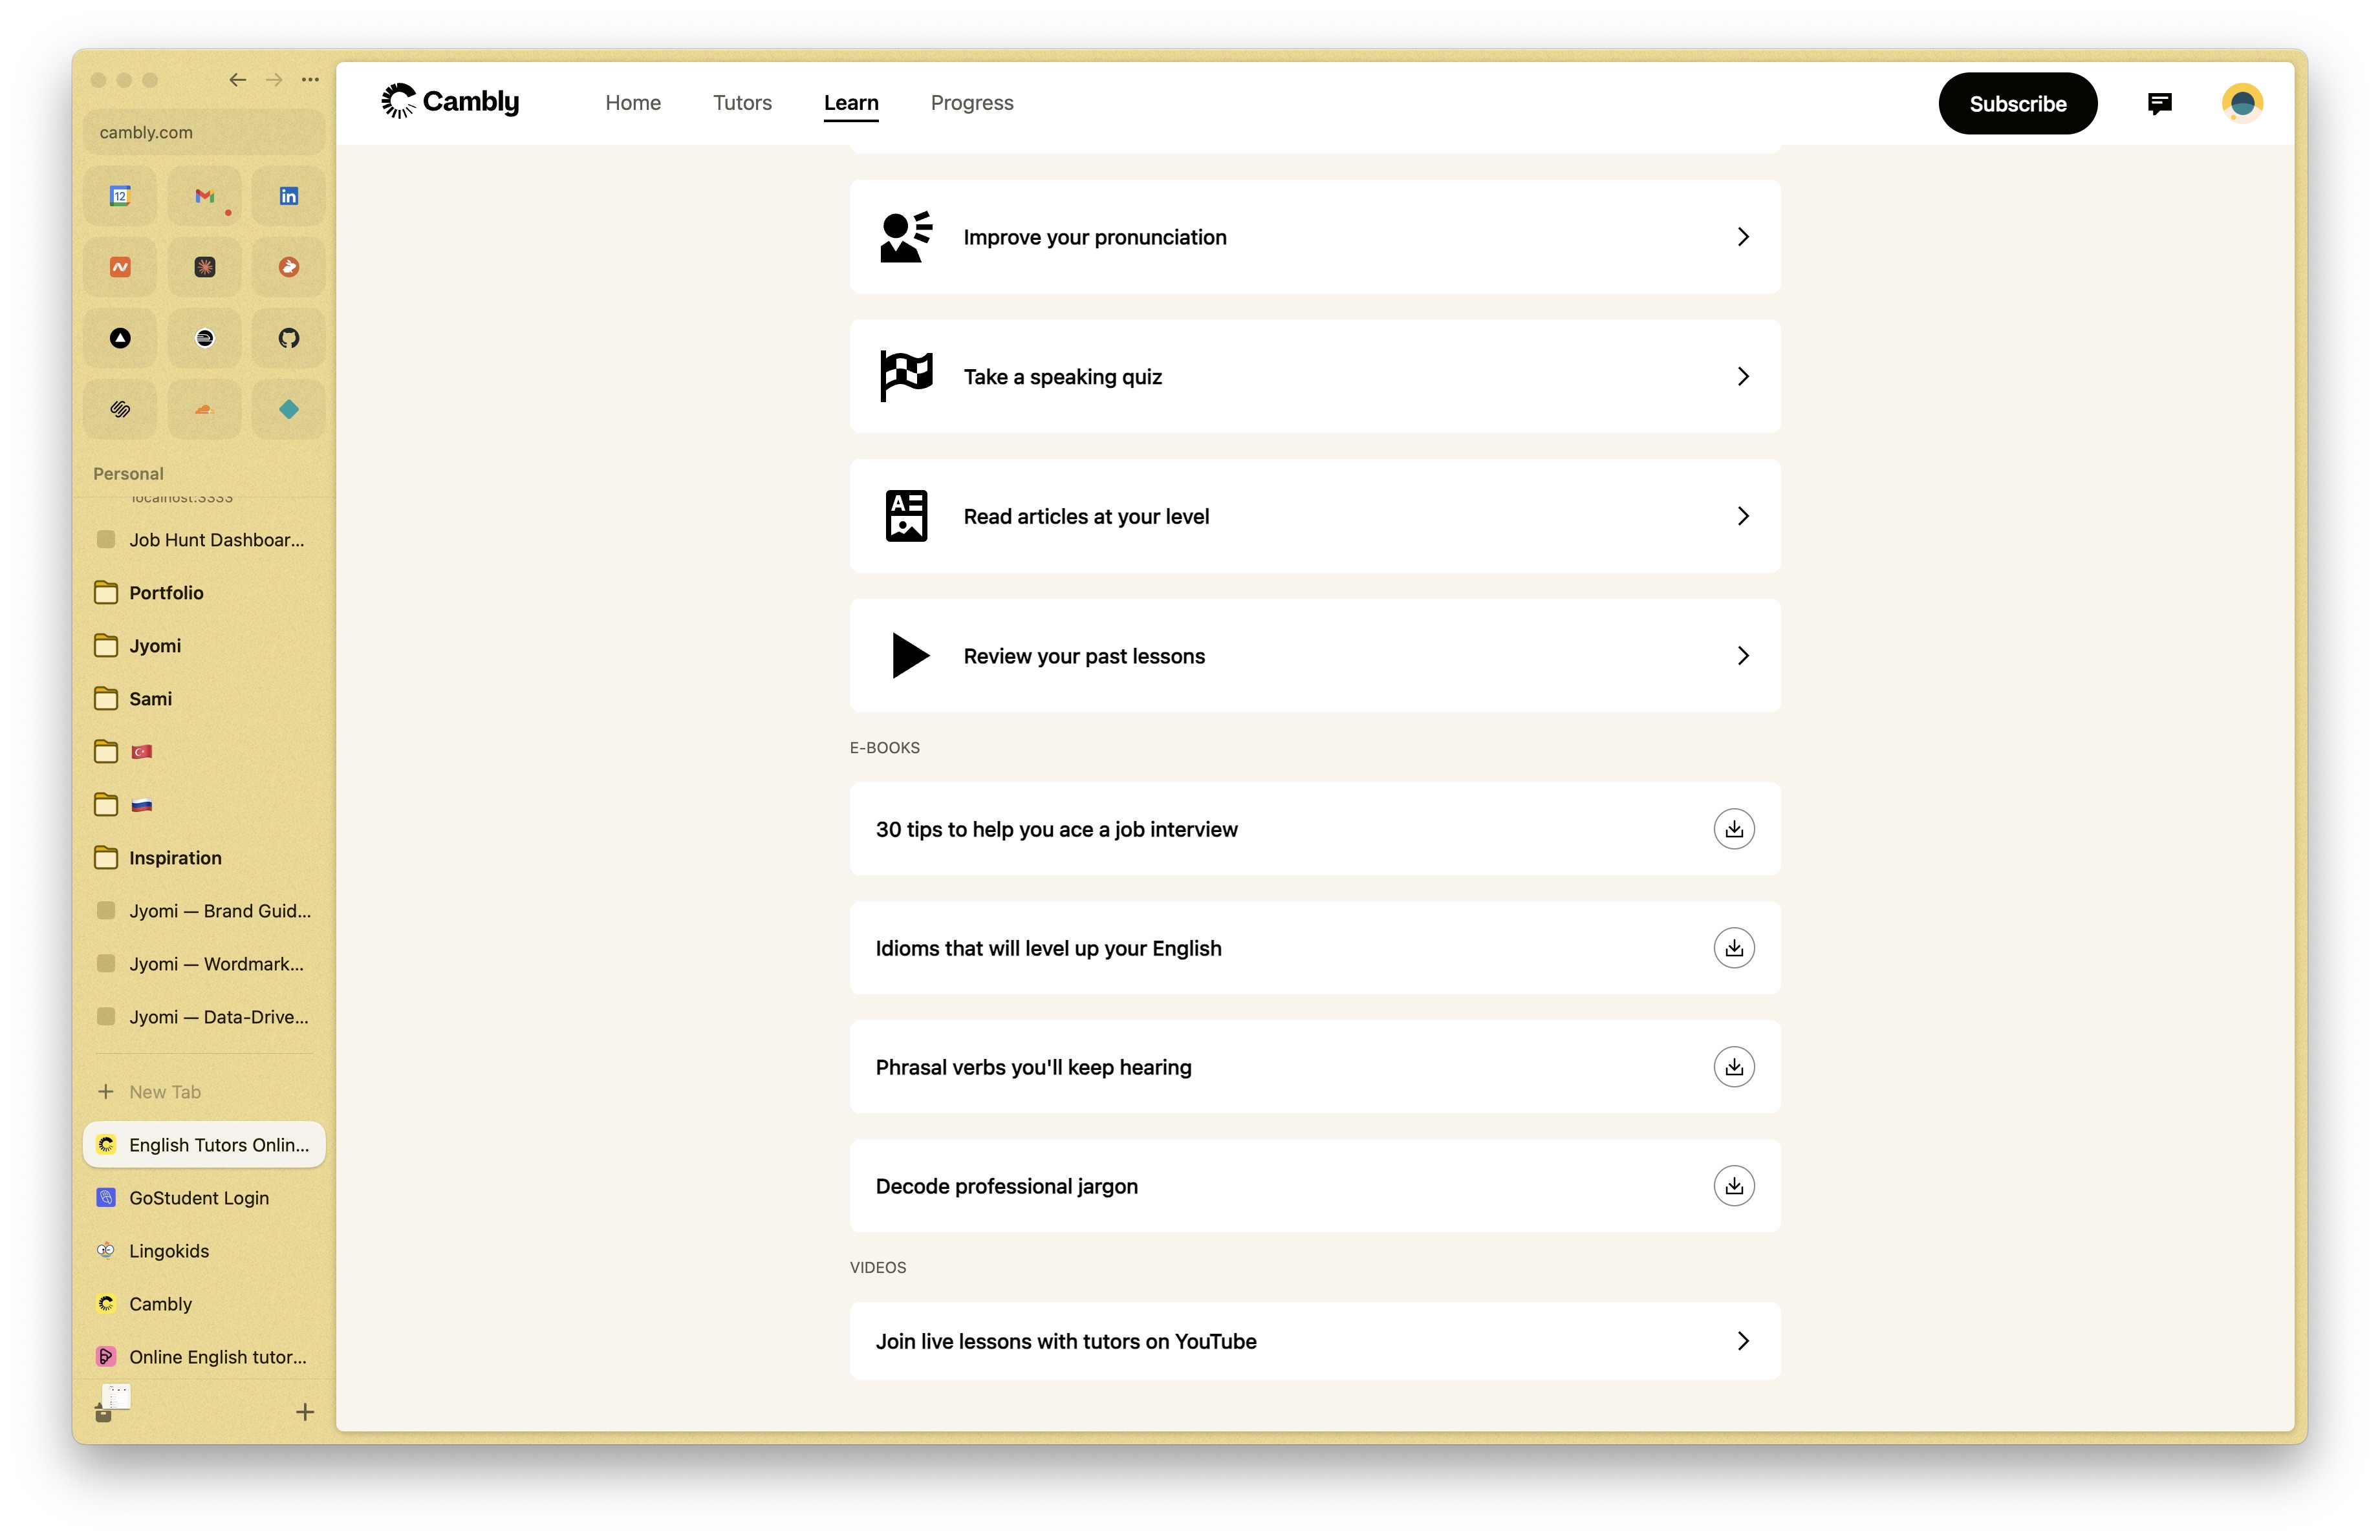Switch to the Tutors tab
Viewport: 2380px width, 1540px height.
click(742, 103)
